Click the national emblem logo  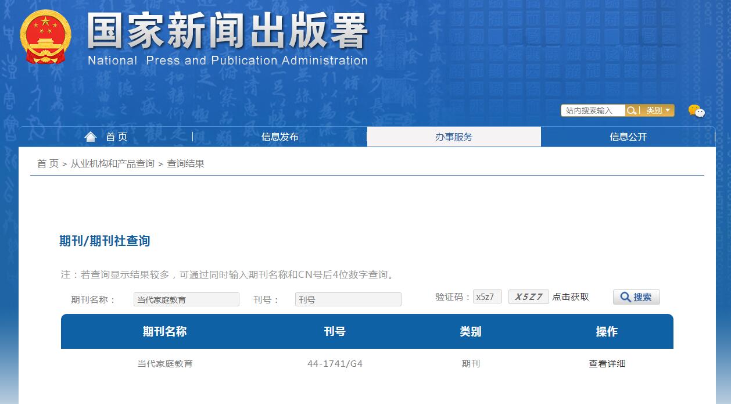[45, 35]
